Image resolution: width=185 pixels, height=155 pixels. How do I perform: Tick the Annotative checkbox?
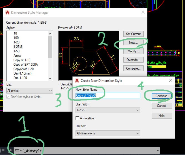click(x=77, y=118)
